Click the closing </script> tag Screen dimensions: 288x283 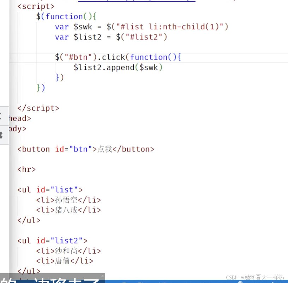[38, 108]
